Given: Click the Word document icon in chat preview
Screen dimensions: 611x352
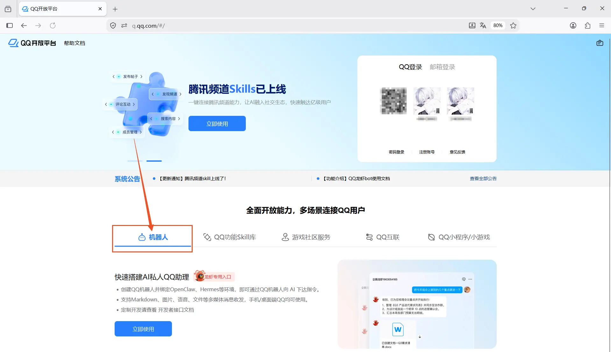Looking at the screenshot, I should 398,329.
